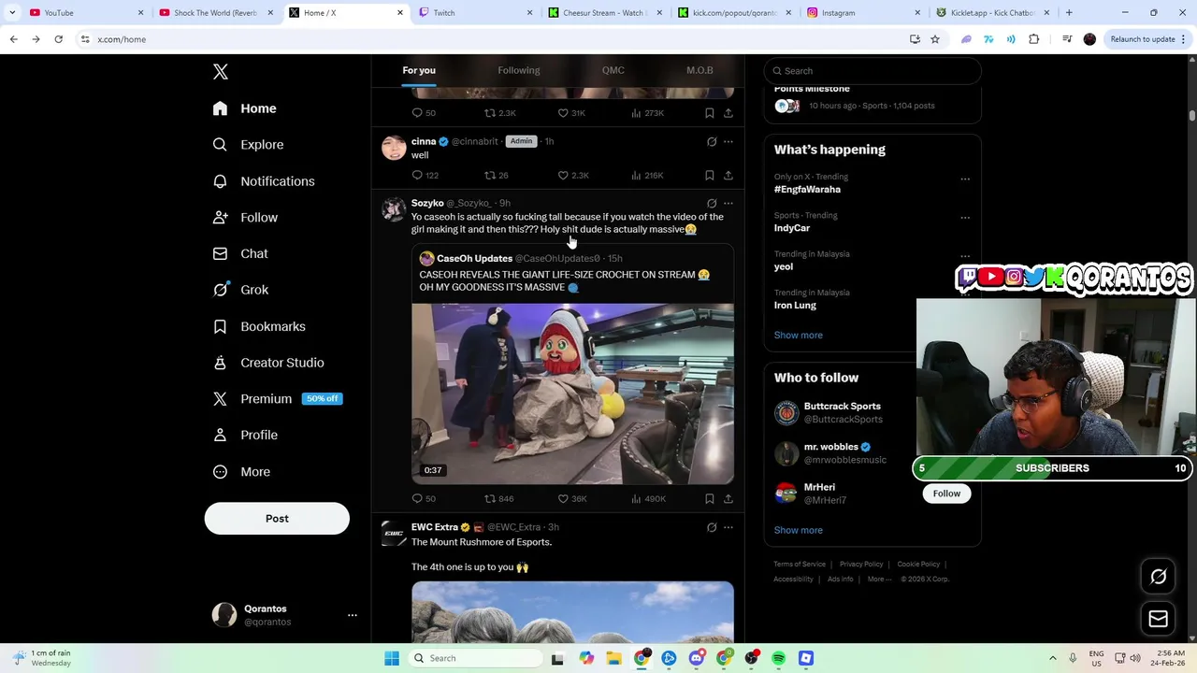The height and width of the screenshot is (673, 1197).
Task: Expand the More menu in sidebar
Action: pyautogui.click(x=241, y=472)
